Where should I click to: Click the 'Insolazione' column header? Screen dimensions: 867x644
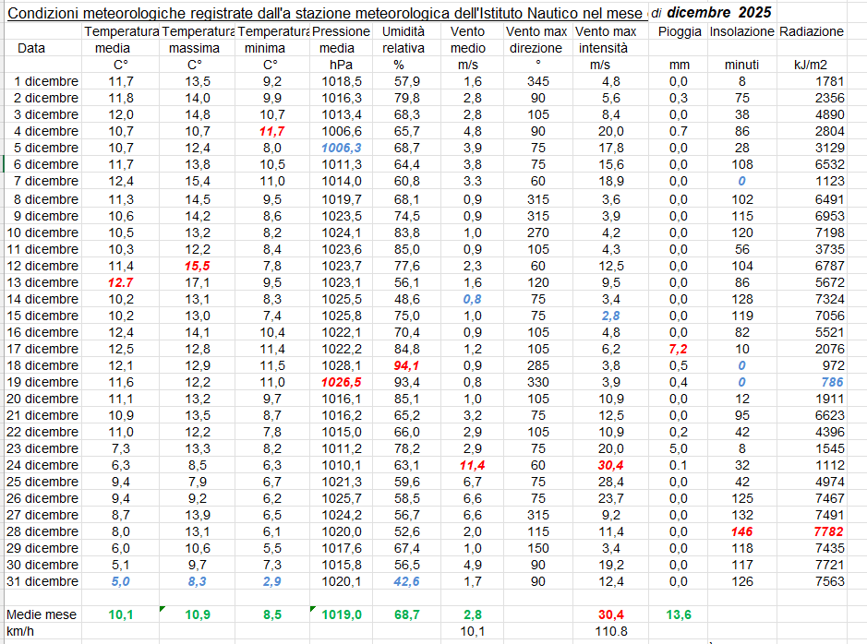[741, 31]
